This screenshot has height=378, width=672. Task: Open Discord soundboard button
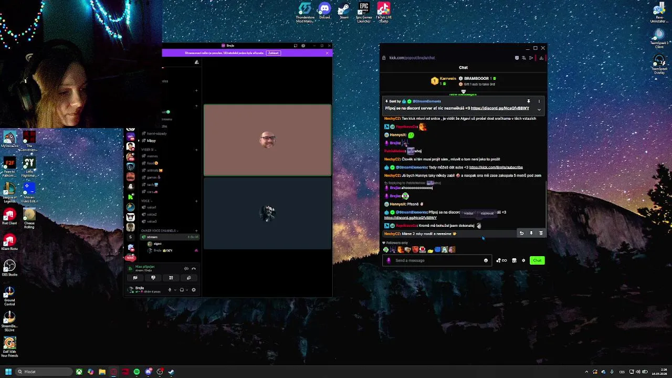[x=189, y=278]
